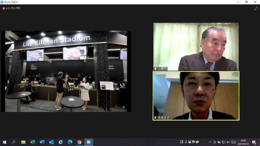
Task: Close the Zoom webinar window
Action: [x=255, y=2]
